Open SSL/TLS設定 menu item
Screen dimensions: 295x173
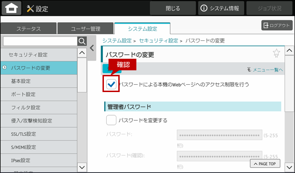39,134
